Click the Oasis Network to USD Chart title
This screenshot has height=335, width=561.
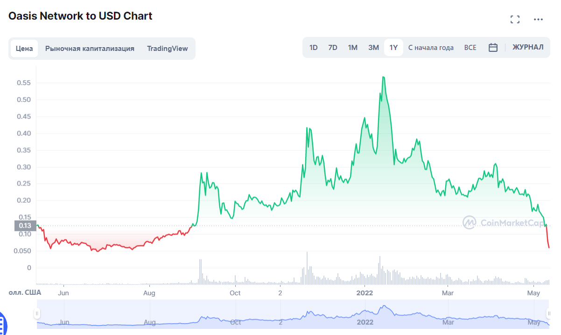pos(80,16)
